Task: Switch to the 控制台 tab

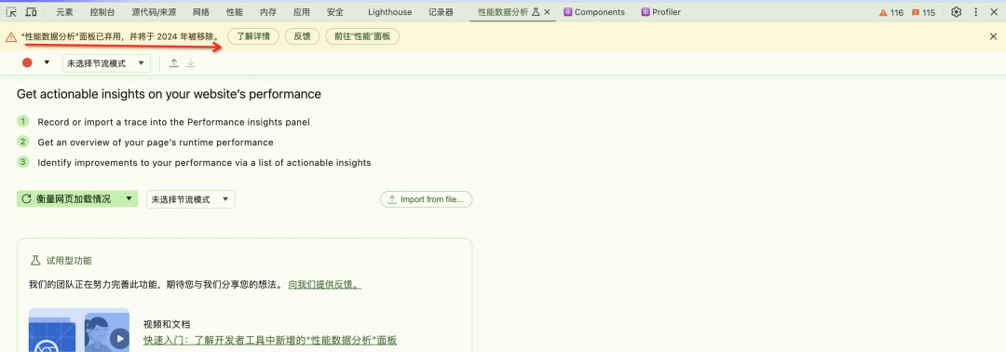Action: click(102, 12)
